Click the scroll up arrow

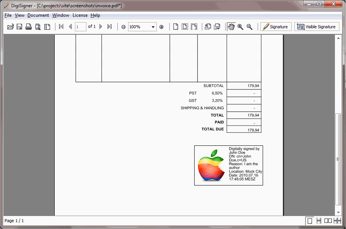(x=338, y=38)
